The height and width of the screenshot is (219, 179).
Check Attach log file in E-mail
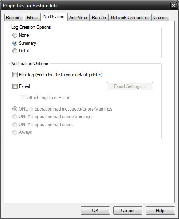tap(23, 97)
